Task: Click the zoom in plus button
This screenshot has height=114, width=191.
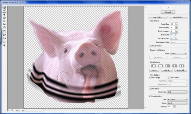Action: click(12, 110)
